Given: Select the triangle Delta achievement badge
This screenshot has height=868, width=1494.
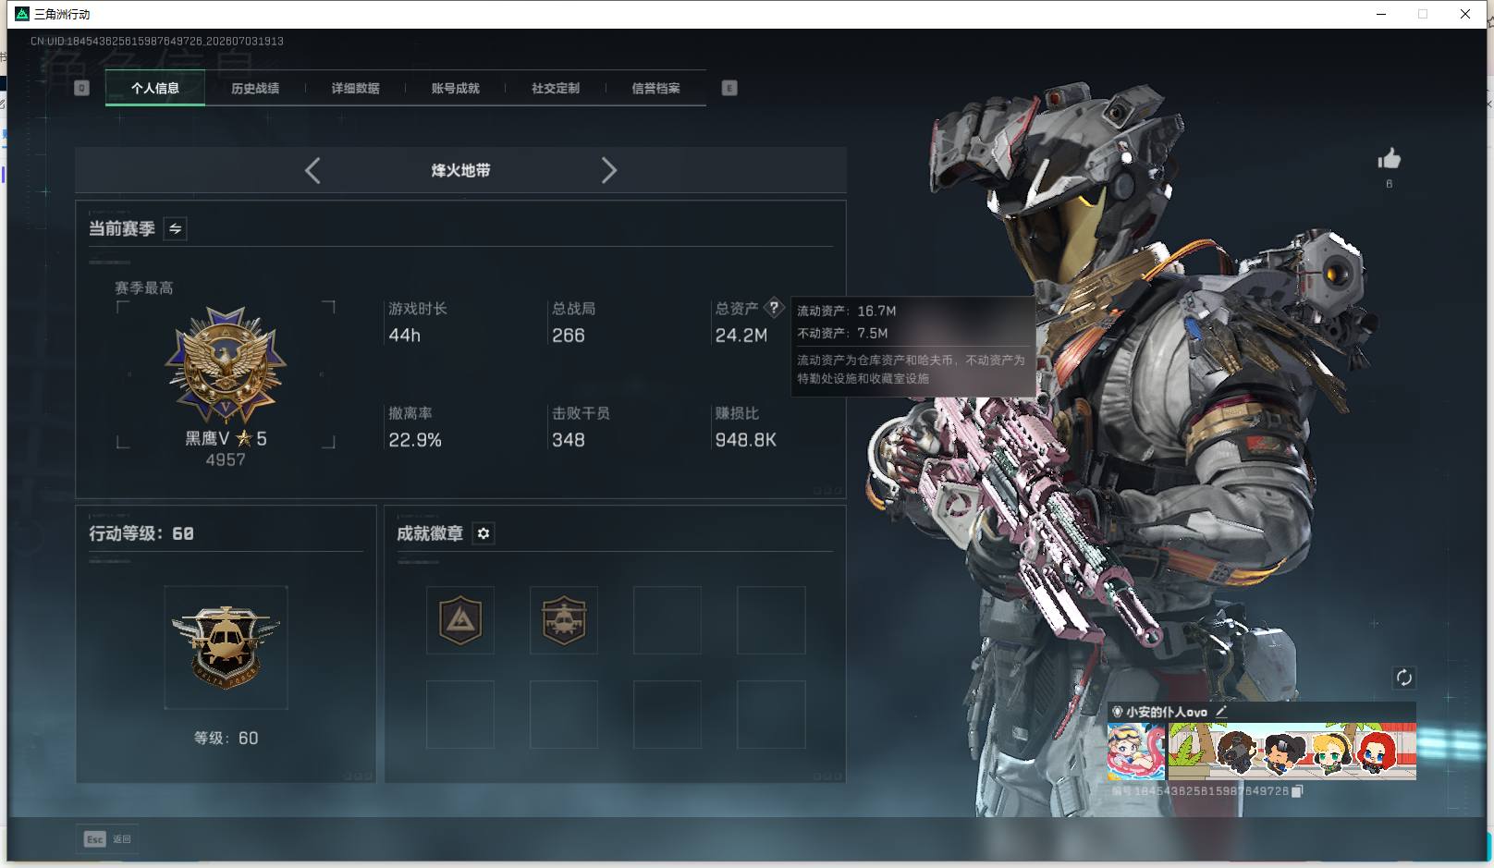Looking at the screenshot, I should [x=460, y=620].
